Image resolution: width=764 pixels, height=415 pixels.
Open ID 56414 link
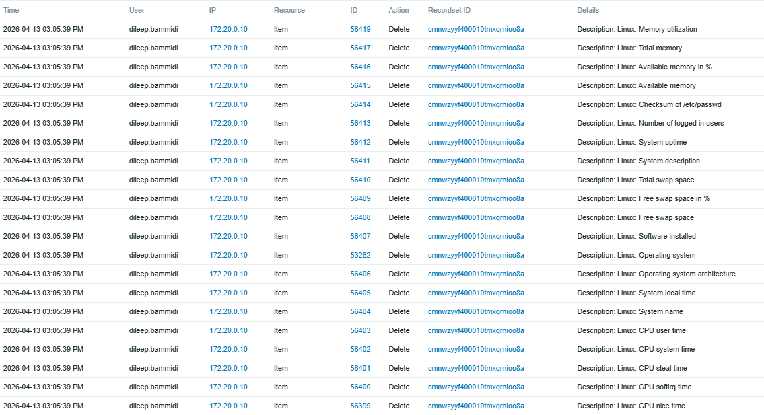point(360,105)
